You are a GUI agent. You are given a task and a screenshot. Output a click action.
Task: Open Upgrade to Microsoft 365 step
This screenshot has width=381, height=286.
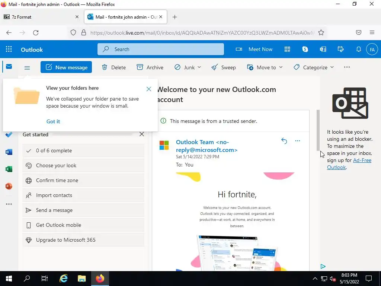coord(83,240)
